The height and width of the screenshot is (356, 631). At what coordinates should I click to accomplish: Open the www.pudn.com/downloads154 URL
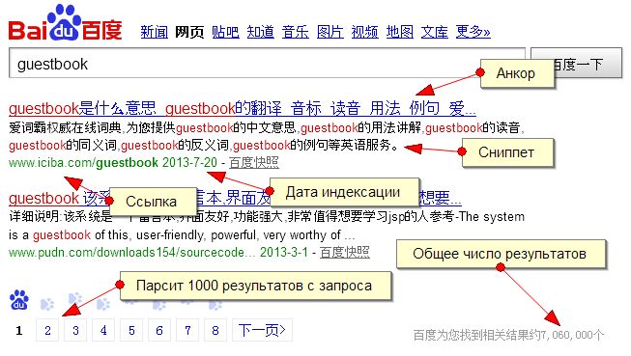pyautogui.click(x=132, y=253)
